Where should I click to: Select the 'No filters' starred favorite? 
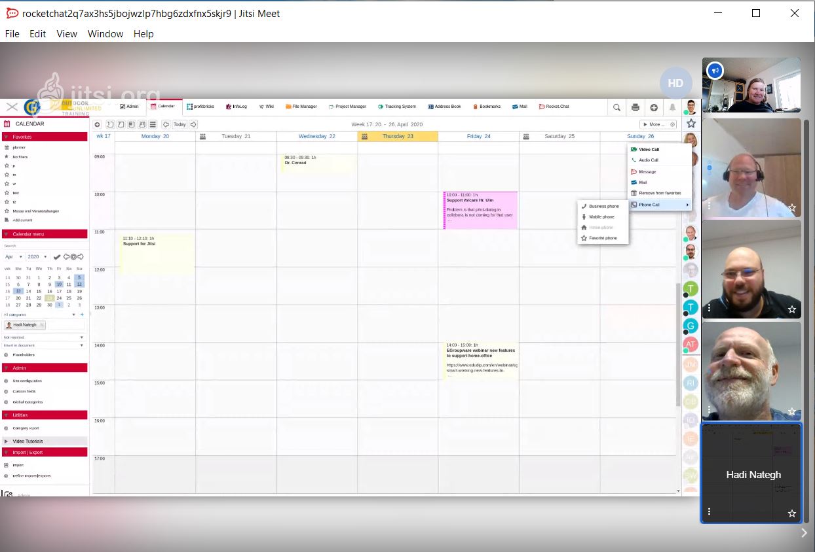tap(20, 156)
